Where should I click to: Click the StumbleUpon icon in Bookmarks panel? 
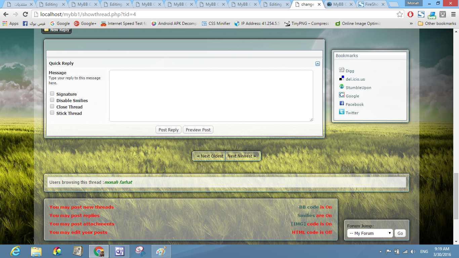342,87
